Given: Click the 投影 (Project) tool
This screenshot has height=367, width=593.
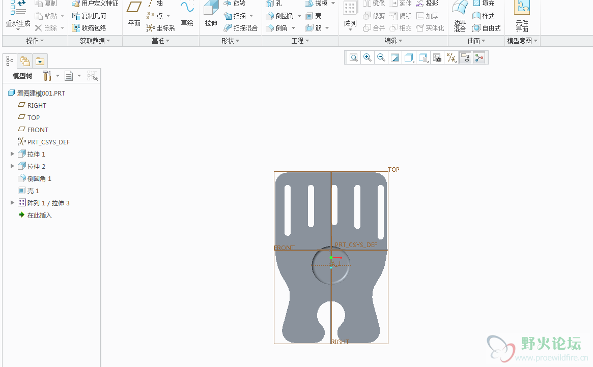Looking at the screenshot, I should pos(427,4).
